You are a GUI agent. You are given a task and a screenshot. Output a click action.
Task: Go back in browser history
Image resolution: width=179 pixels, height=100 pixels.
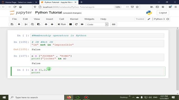point(4,7)
